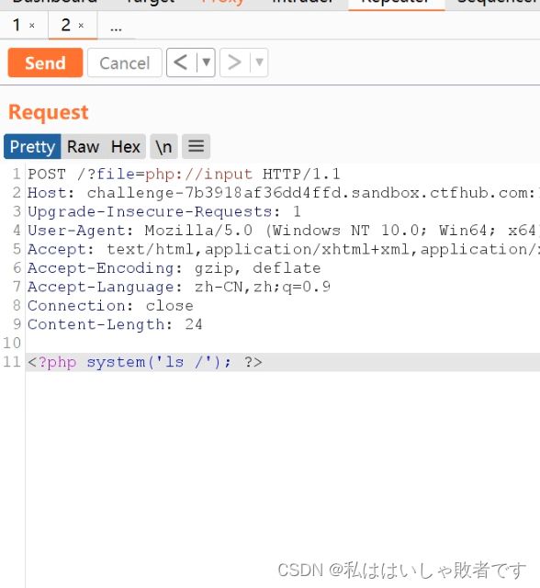
Task: Click the PHP system('ls /') payload line
Action: pos(145,362)
